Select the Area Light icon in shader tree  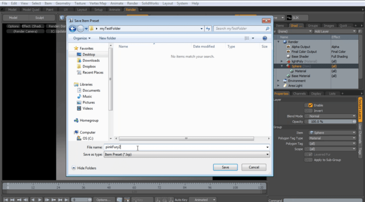click(284, 86)
